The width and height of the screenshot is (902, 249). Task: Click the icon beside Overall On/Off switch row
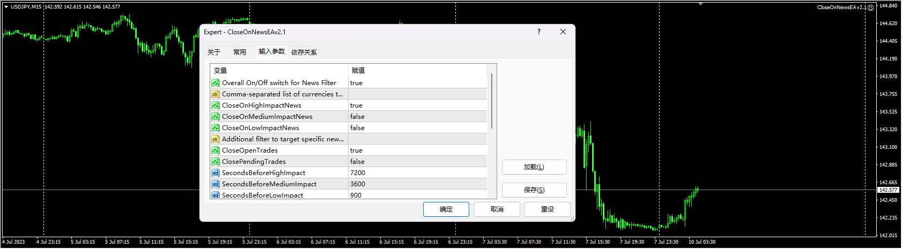click(x=215, y=83)
